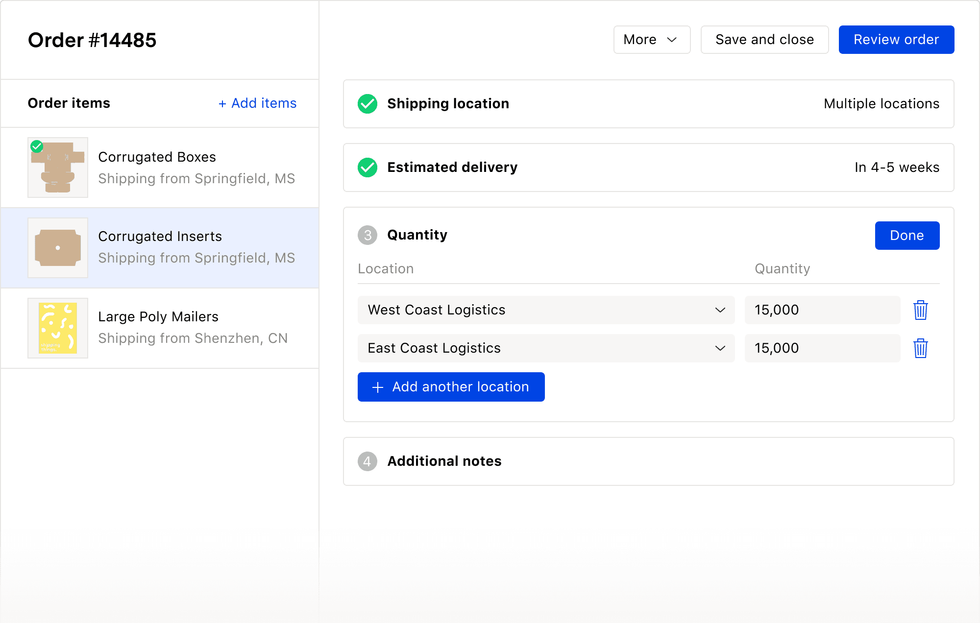The height and width of the screenshot is (623, 980).
Task: Click the Shipping location green checkmark
Action: (367, 104)
